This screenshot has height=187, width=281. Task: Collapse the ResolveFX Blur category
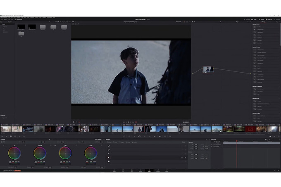click(x=279, y=24)
